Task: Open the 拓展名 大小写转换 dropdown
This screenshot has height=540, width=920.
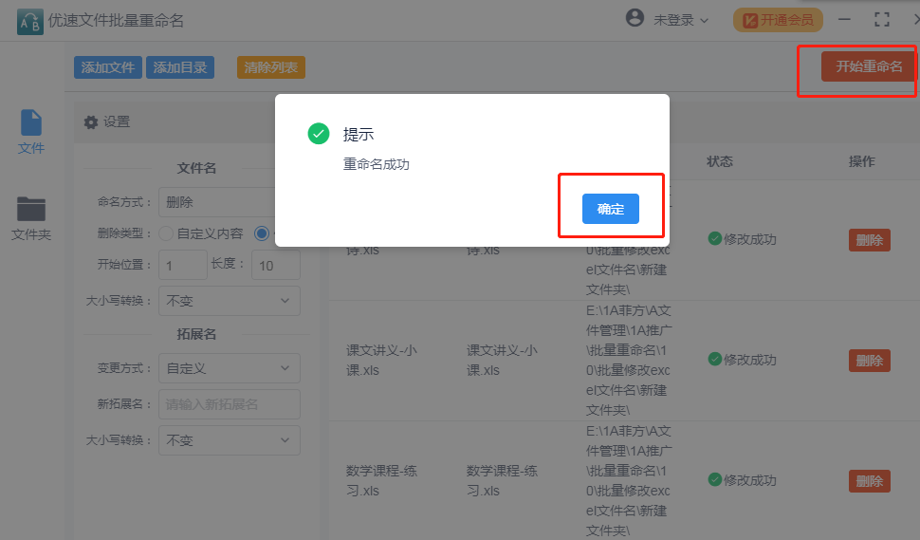Action: pyautogui.click(x=230, y=440)
